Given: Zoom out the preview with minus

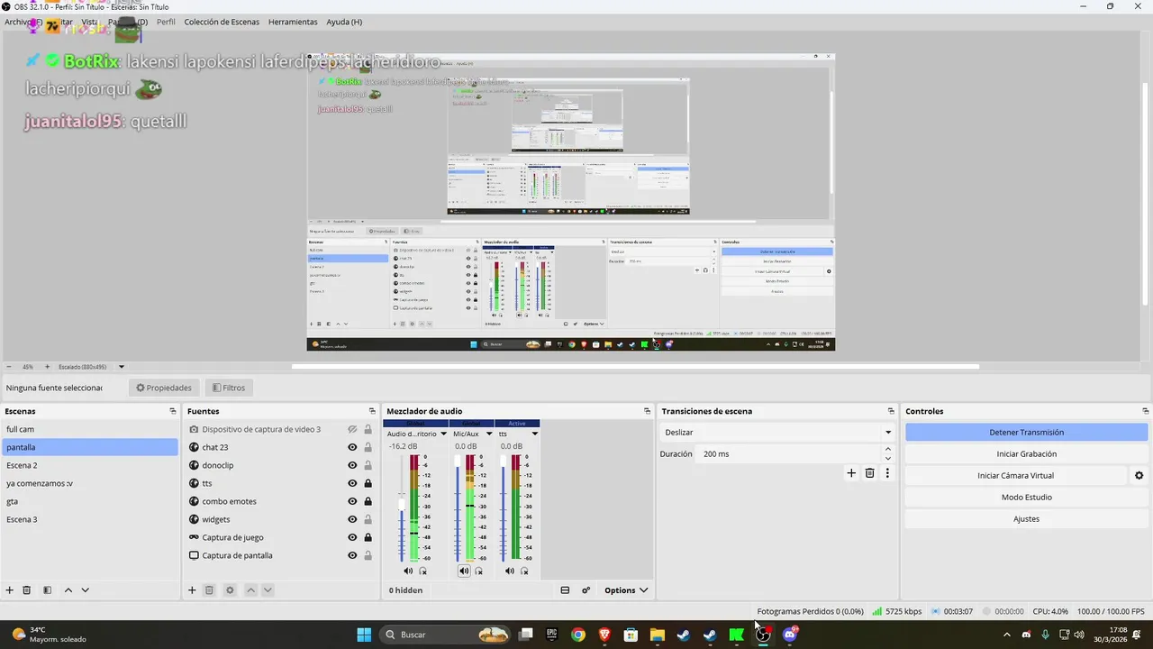Looking at the screenshot, I should coord(9,367).
